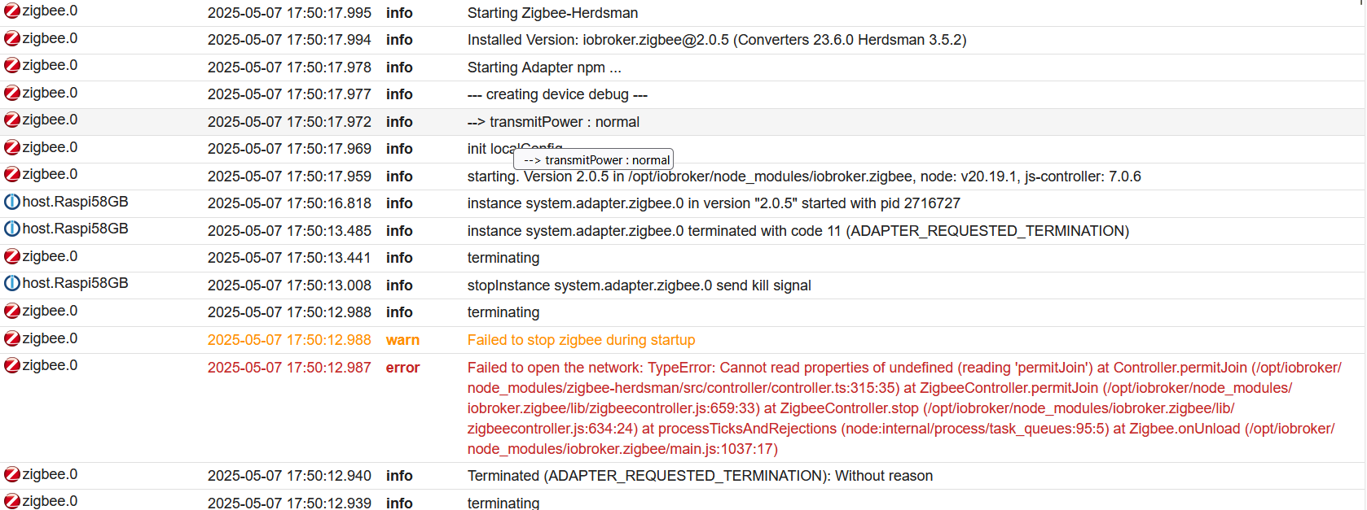Click the orange "Failed to stop zigbee during startup" text
1367x510 pixels.
tap(581, 340)
